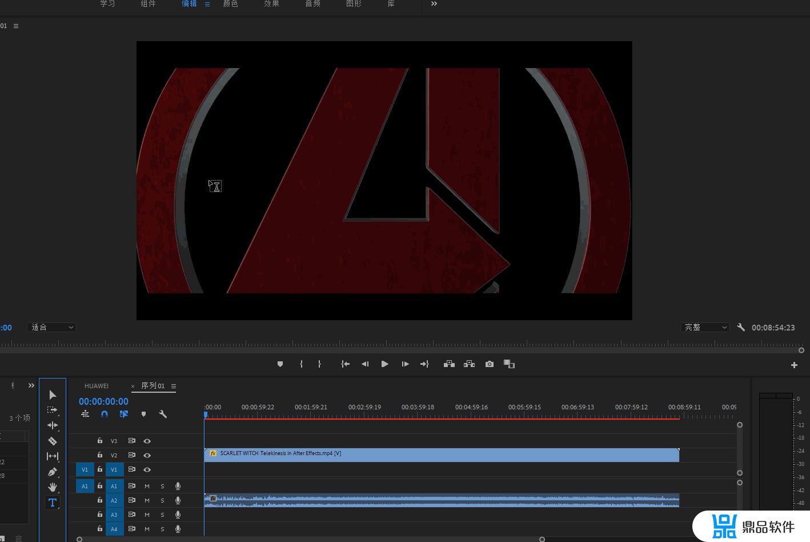Open the 序列01 panel menu

(x=174, y=386)
